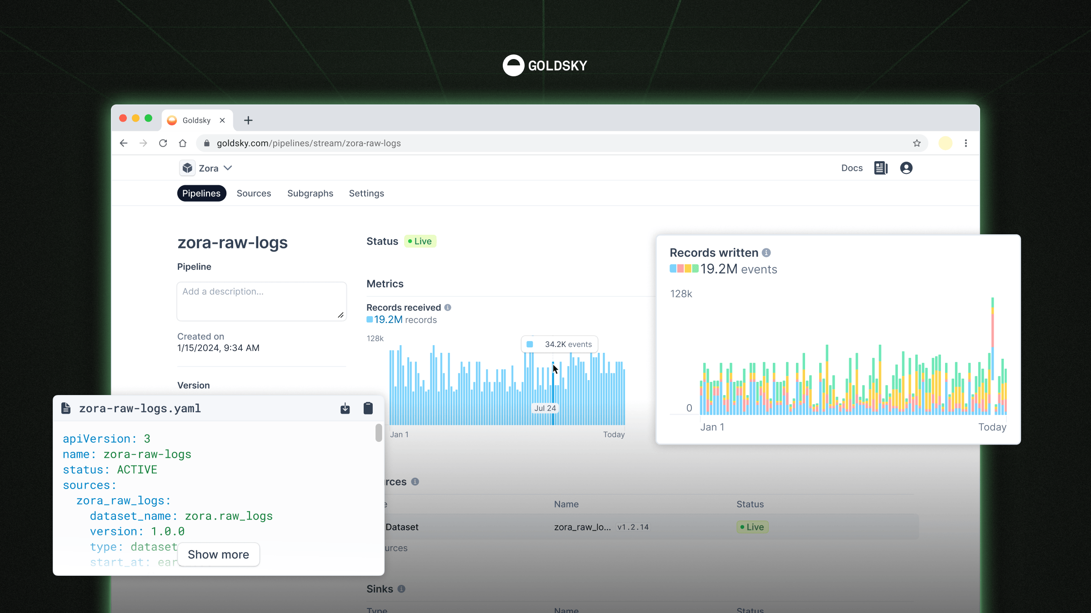This screenshot has width=1091, height=613.
Task: Open the docs changelog news icon
Action: click(881, 168)
